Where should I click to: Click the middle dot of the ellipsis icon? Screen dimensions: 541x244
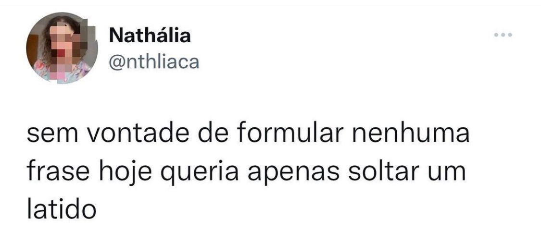pos(503,35)
